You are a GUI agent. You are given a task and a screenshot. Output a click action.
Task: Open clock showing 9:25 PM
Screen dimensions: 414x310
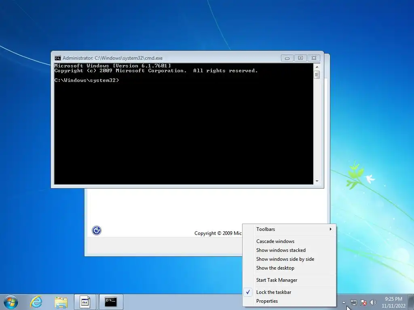point(393,302)
